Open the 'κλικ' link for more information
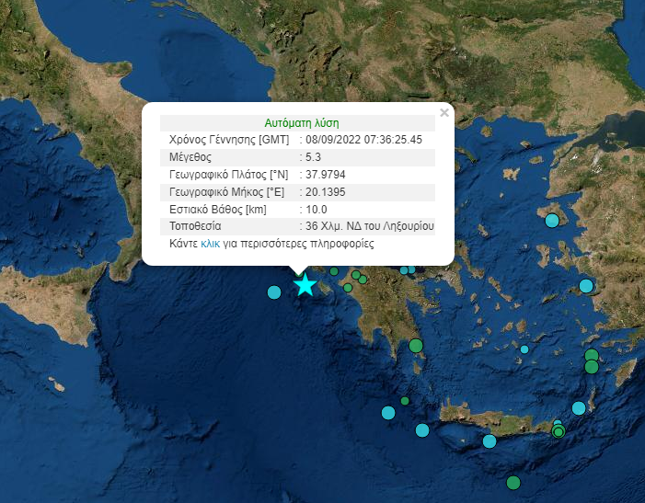Image resolution: width=645 pixels, height=503 pixels. pos(210,246)
